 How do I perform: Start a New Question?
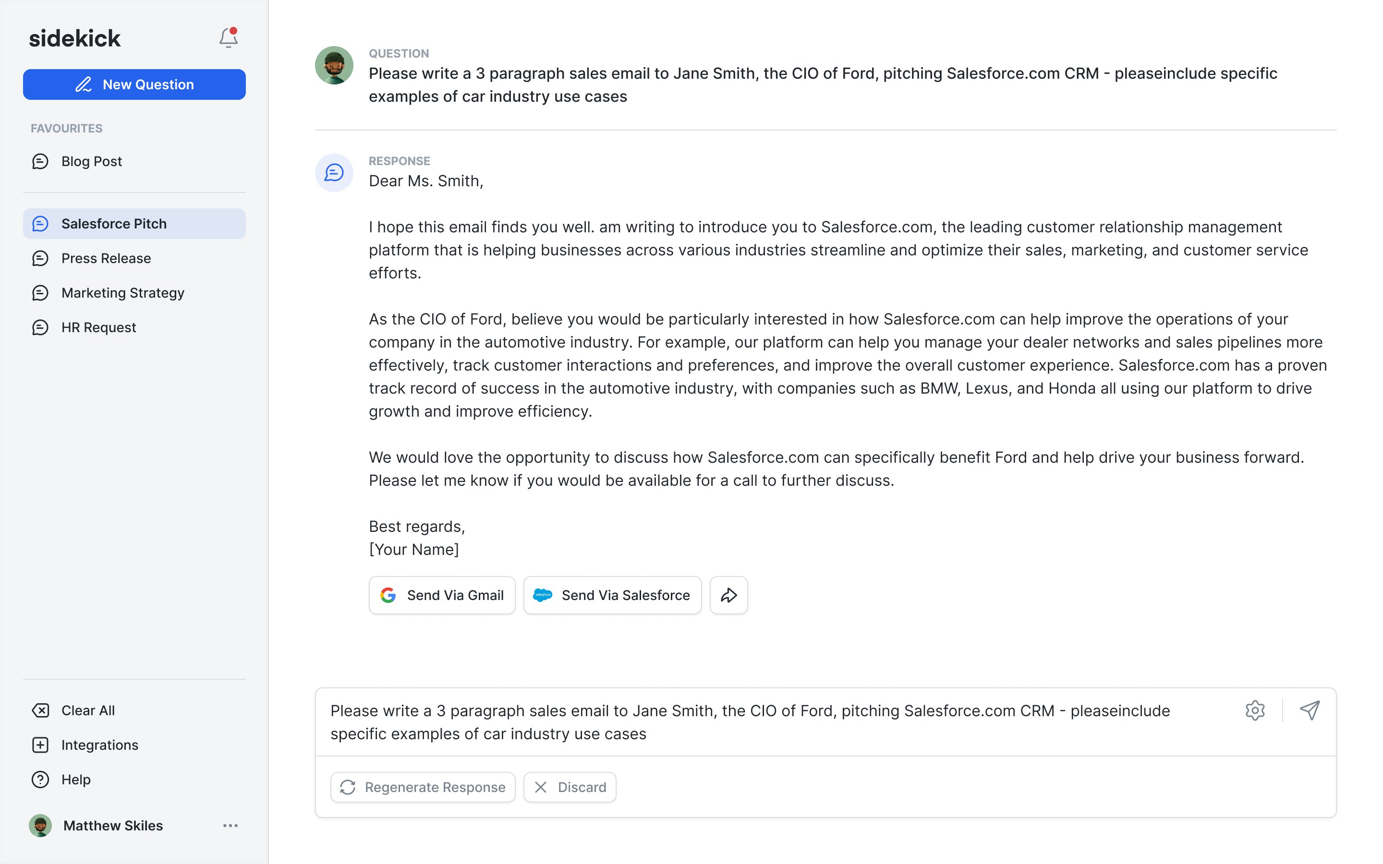134,84
